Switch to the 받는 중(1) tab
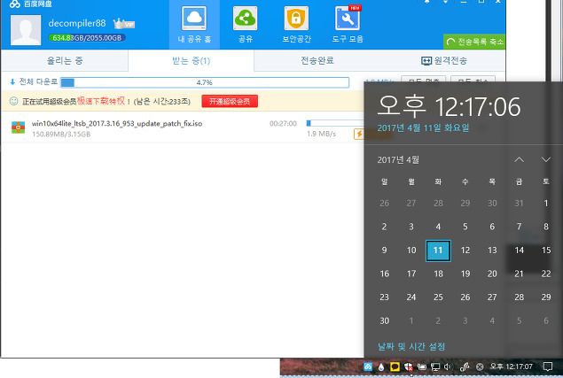The width and height of the screenshot is (563, 378). [191, 60]
